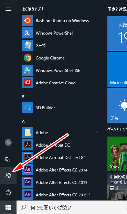Click the Bash on Ubuntu orange icon
Viewport: 127px width, 214px height.
(x=28, y=20)
